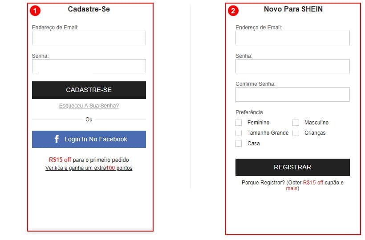The width and height of the screenshot is (365, 240).
Task: Click the red 'mais' link
Action: click(x=292, y=188)
